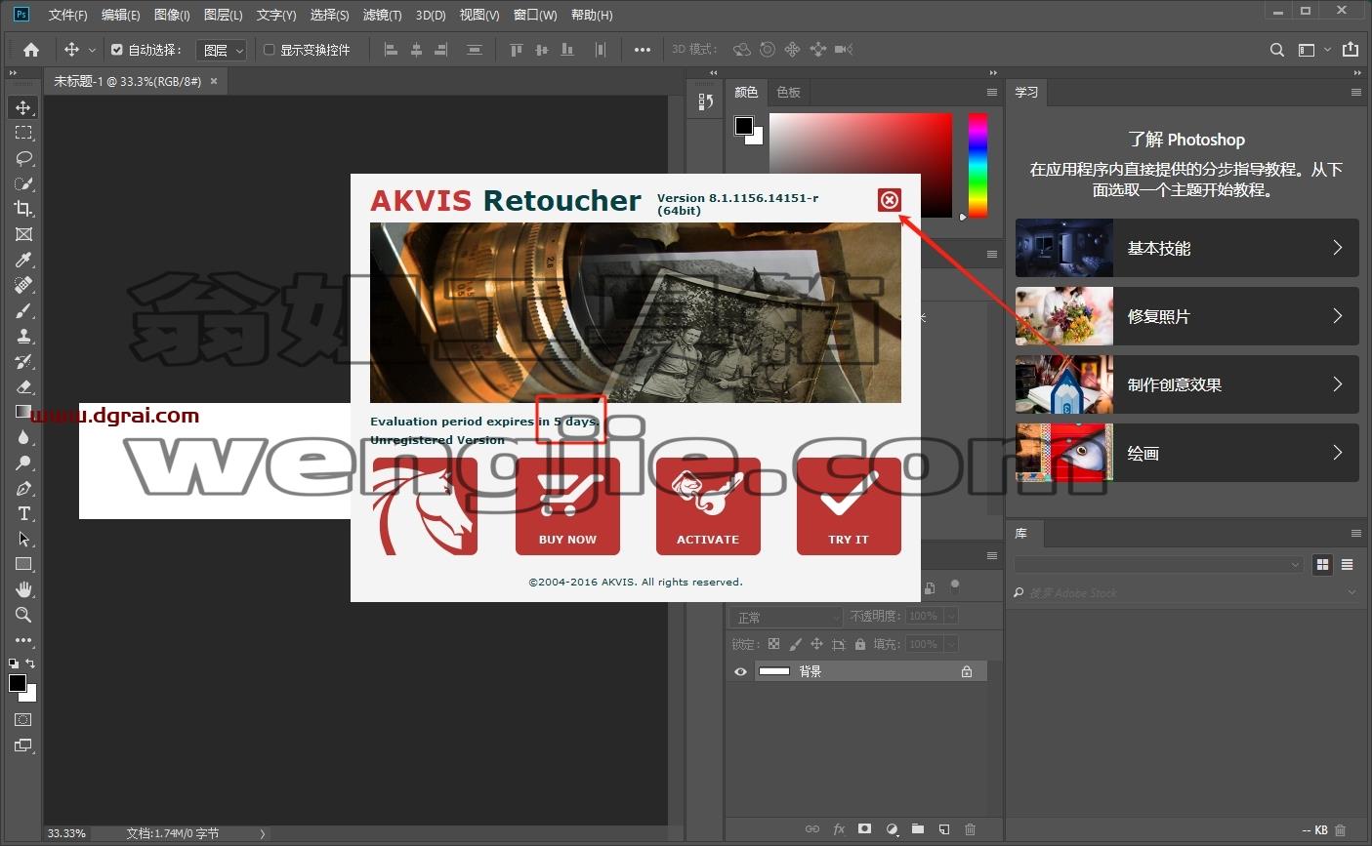
Task: Click the rainbow hue slider strip
Action: 977,165
